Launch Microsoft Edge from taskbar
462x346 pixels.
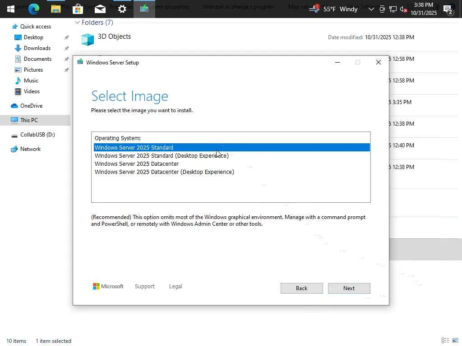point(33,9)
